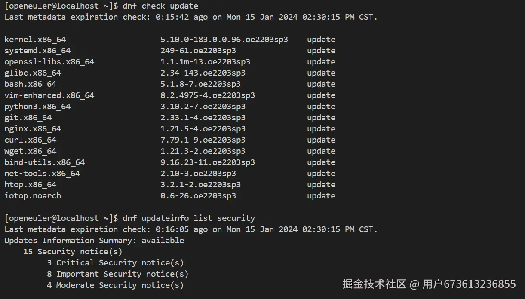The width and height of the screenshot is (525, 299).
Task: Click the git.x86_64 package name
Action: point(28,118)
